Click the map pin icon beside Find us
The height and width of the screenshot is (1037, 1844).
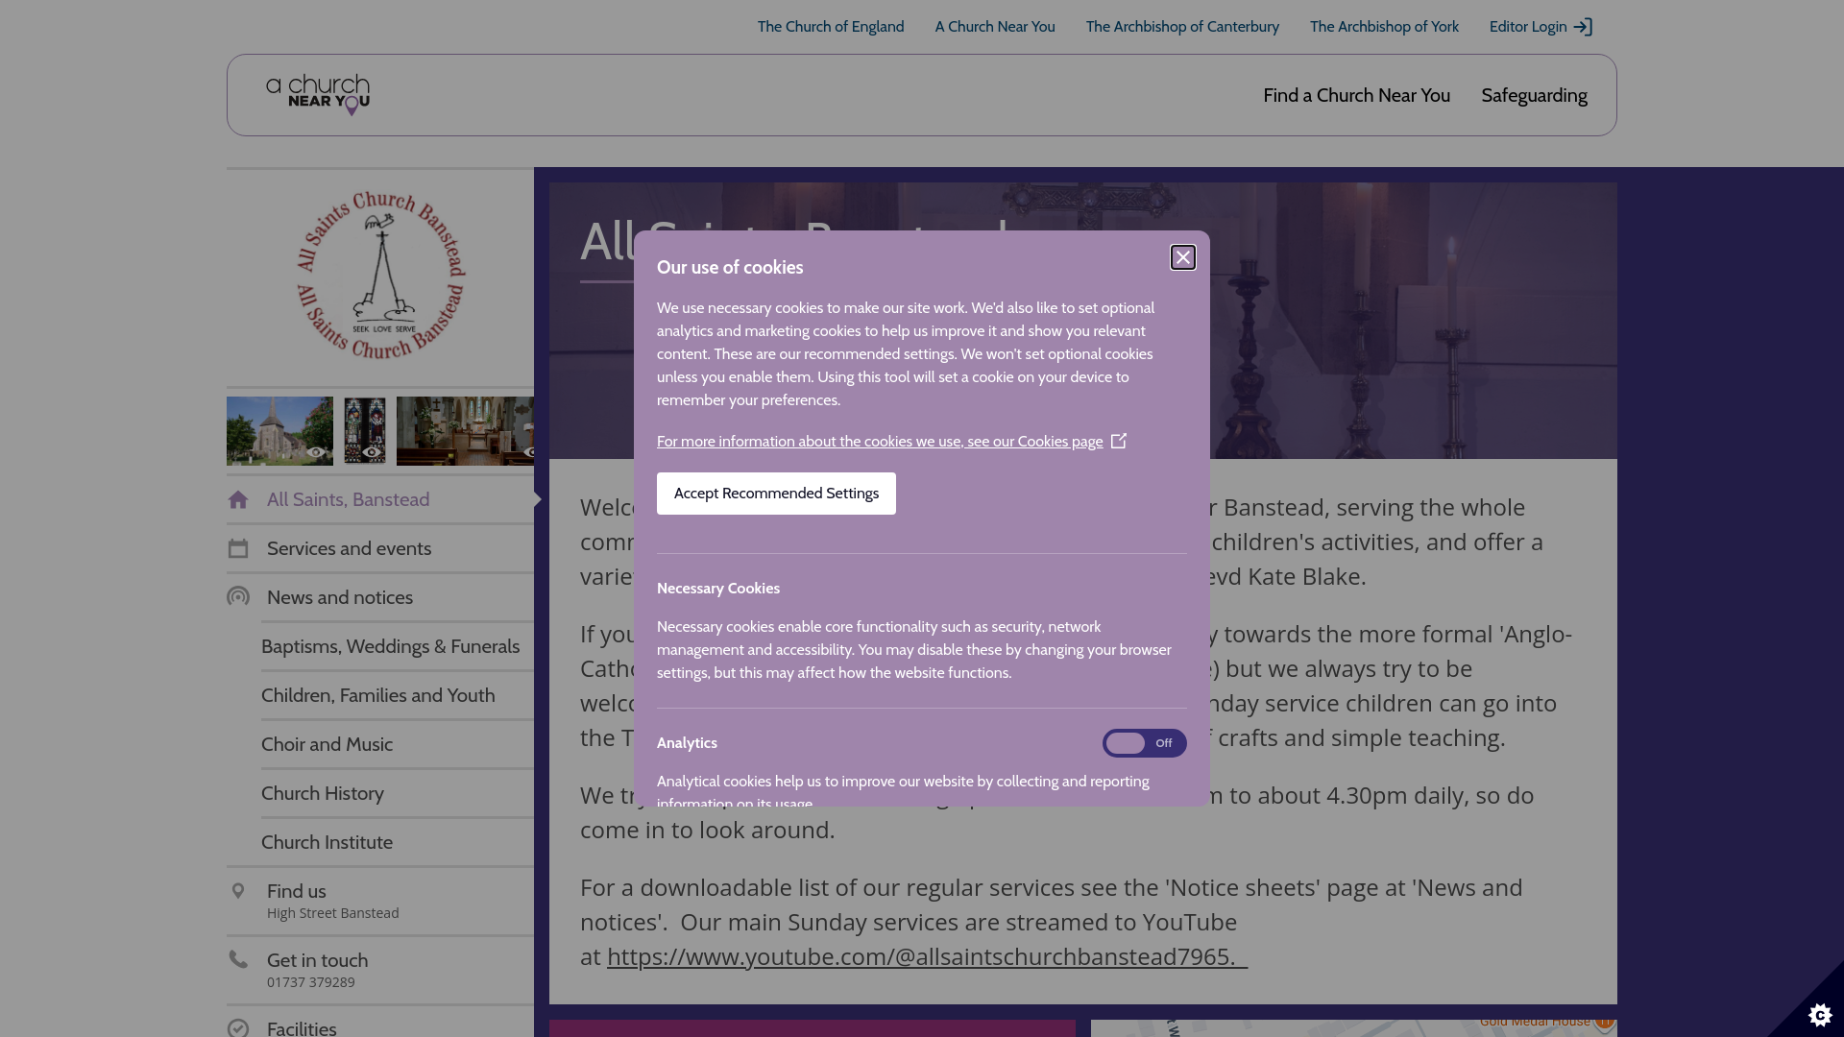[x=238, y=891]
